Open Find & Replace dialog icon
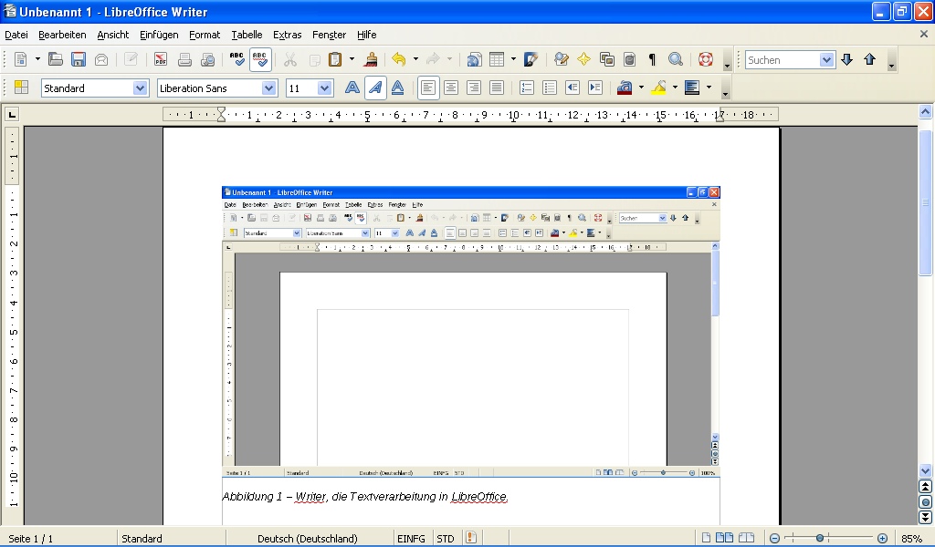The width and height of the screenshot is (935, 547). (561, 59)
